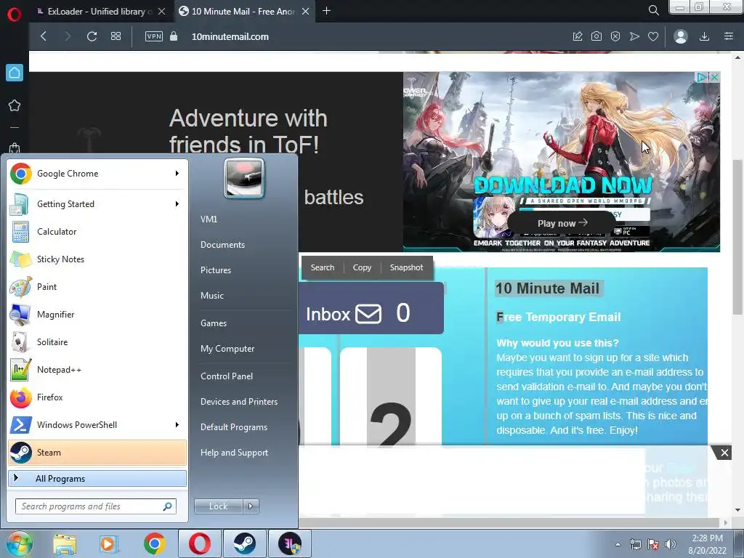Close the ExLoader tab
This screenshot has height=558, width=744.
click(x=162, y=12)
